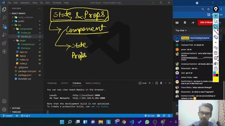Open README.md file
225x126 pixels.
point(24,79)
